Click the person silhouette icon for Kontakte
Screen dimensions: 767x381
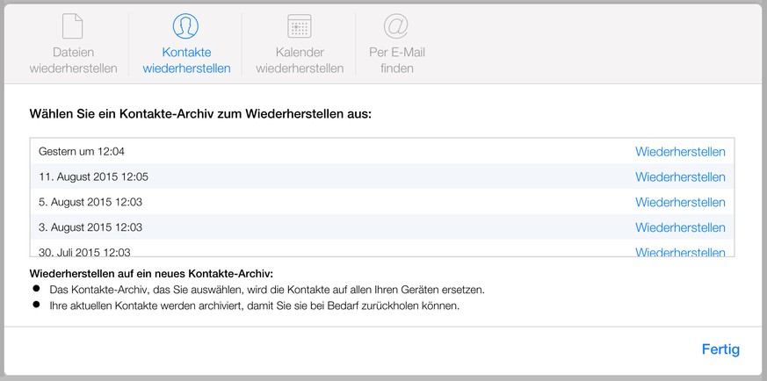click(x=185, y=25)
